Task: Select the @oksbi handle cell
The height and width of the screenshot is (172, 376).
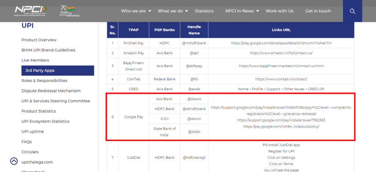Action: tap(194, 132)
